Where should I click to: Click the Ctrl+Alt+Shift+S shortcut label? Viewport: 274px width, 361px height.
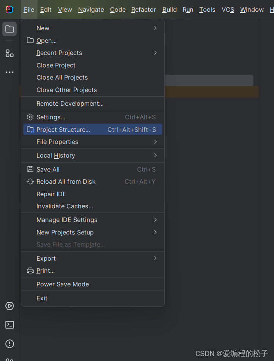132,130
